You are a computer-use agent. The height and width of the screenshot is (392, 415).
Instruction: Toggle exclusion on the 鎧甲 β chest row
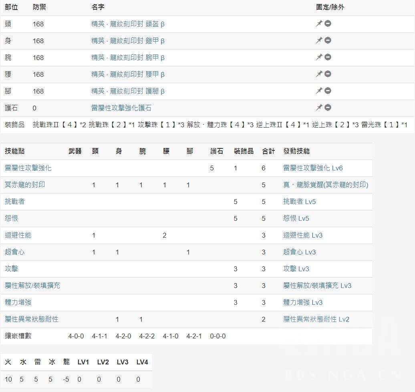328,41
